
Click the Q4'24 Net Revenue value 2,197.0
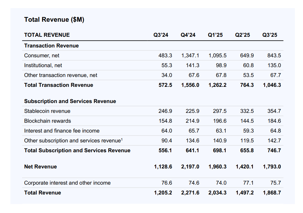coord(190,167)
